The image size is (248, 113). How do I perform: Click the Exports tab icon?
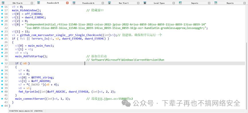216,3
